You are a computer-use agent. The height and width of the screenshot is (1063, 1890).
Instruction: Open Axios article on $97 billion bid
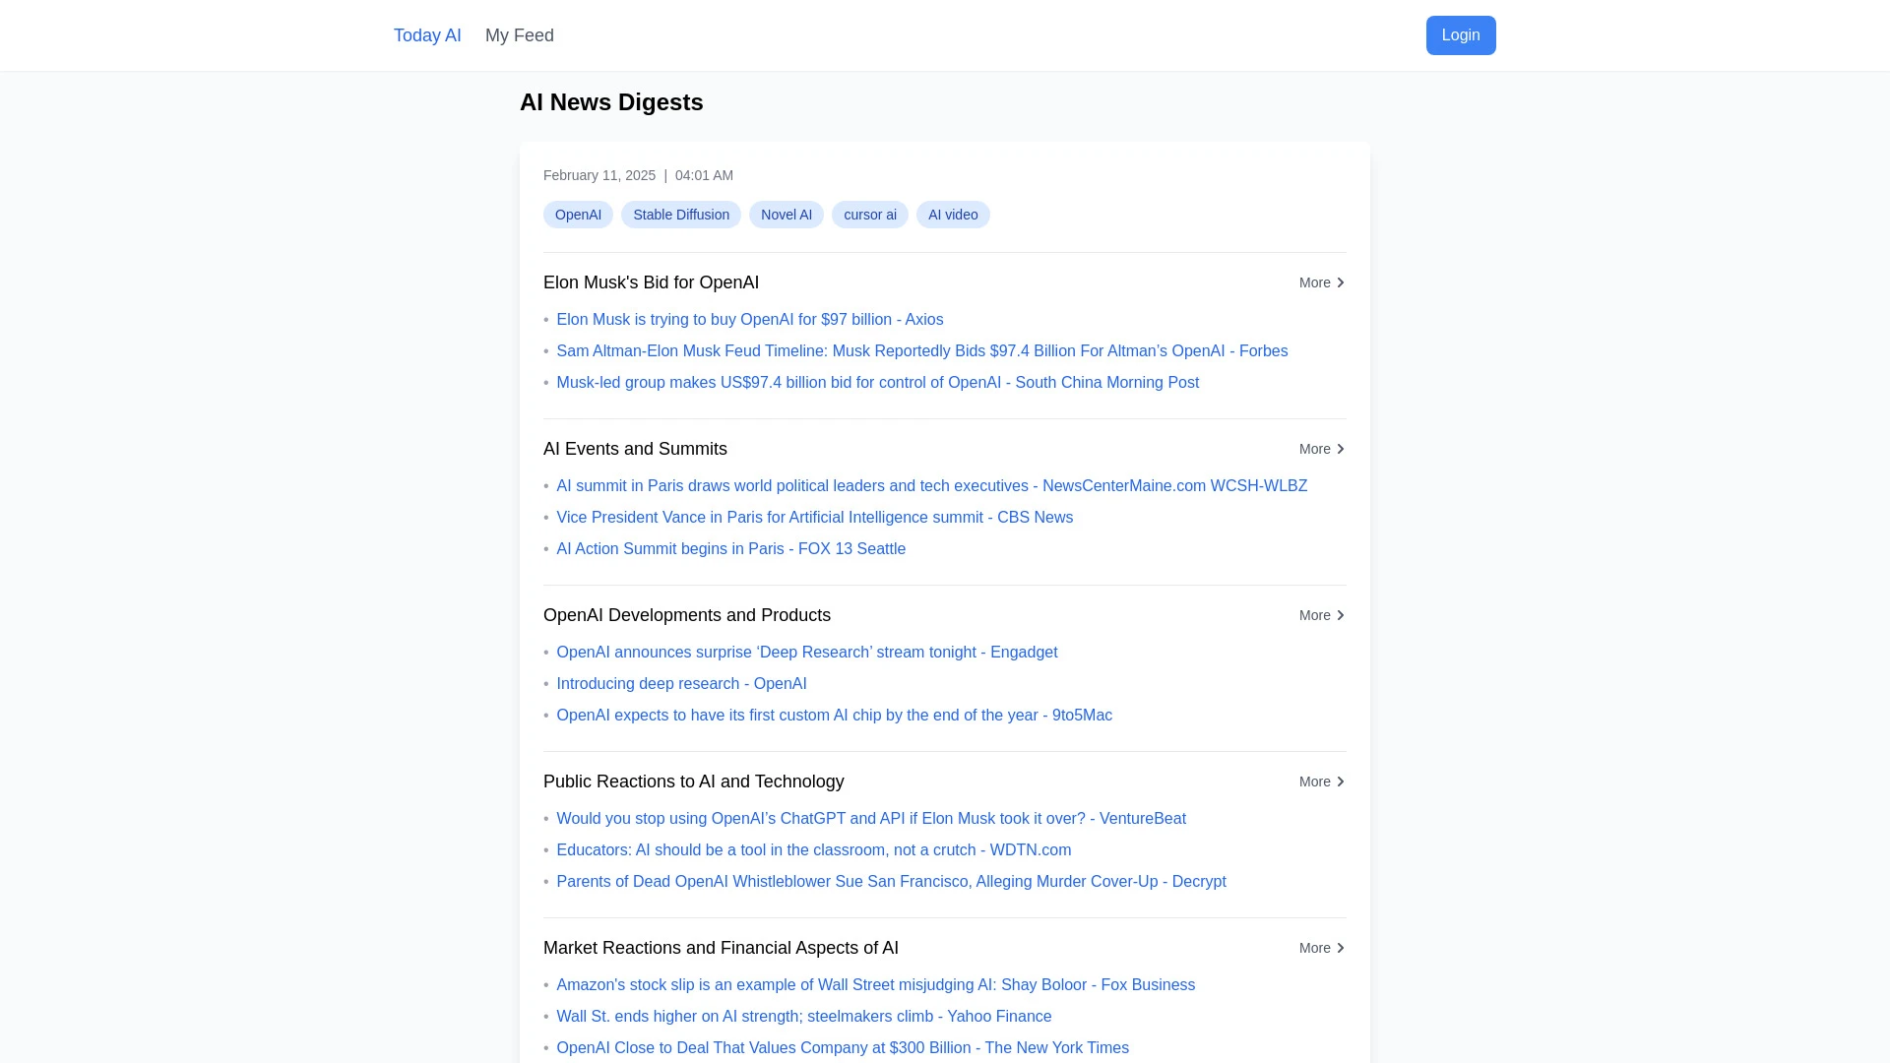point(749,320)
